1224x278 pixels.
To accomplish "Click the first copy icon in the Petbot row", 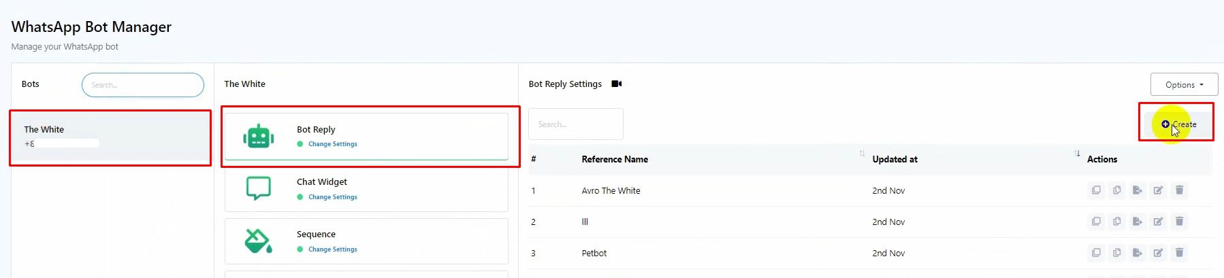I will 1096,253.
